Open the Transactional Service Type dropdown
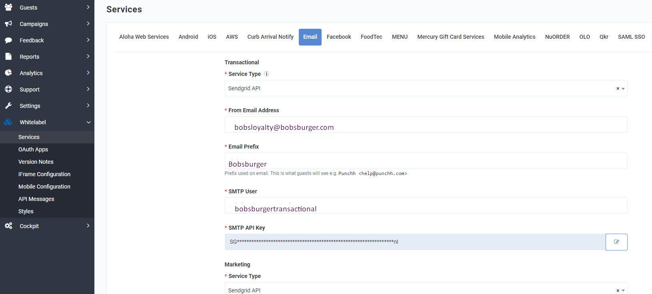 tap(420, 88)
